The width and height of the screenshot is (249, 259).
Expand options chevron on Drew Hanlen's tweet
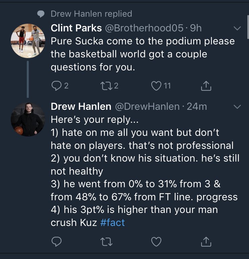point(237,107)
